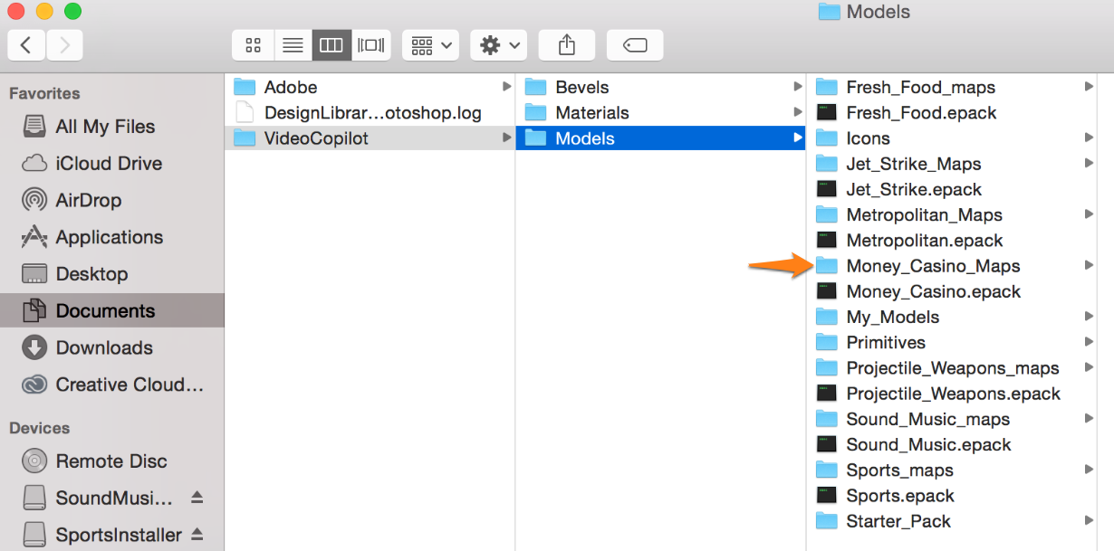Click the Share toolbar icon
Viewport: 1114px width, 551px height.
[567, 45]
